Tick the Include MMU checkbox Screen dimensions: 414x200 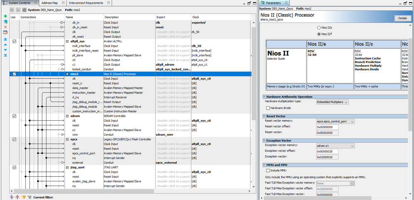coord(268,170)
